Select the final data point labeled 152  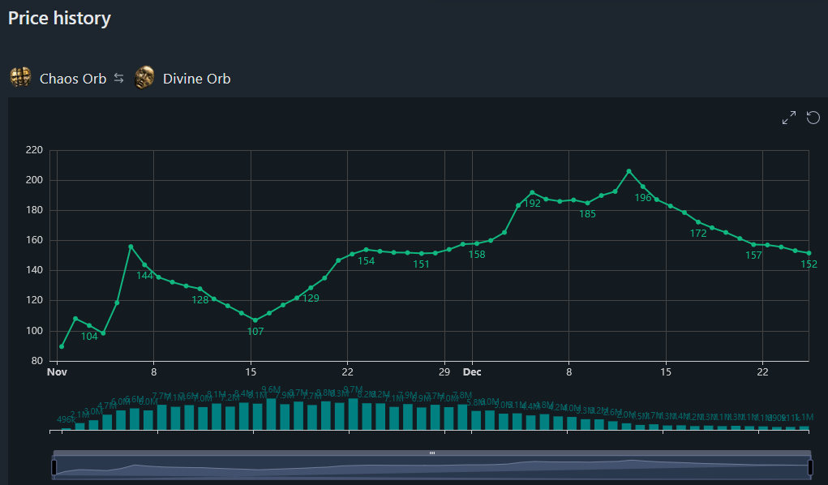tap(809, 253)
